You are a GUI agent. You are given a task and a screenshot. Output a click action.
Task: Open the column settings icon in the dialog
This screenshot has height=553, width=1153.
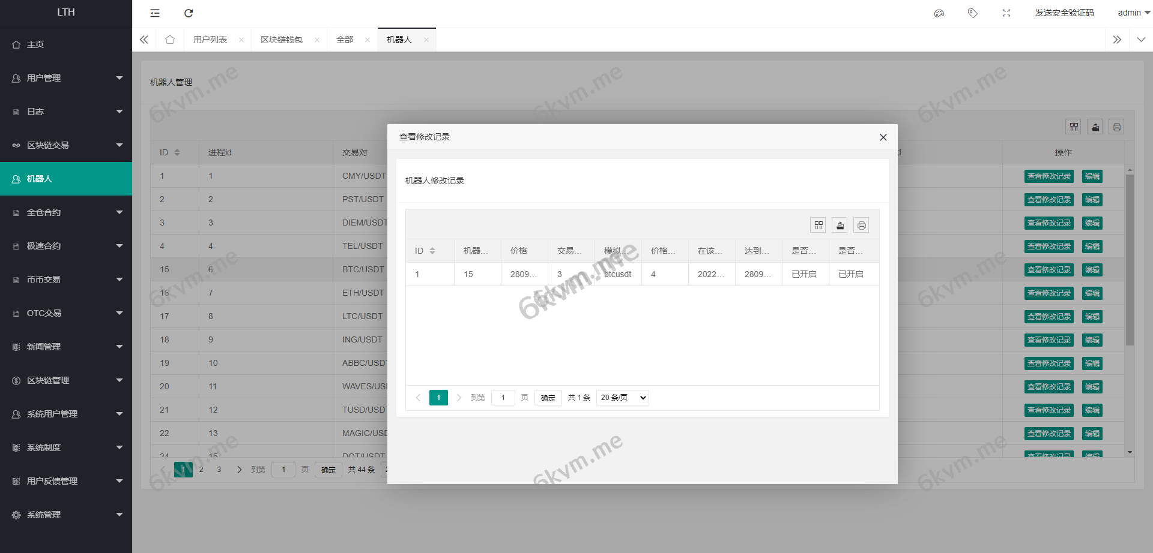point(818,225)
